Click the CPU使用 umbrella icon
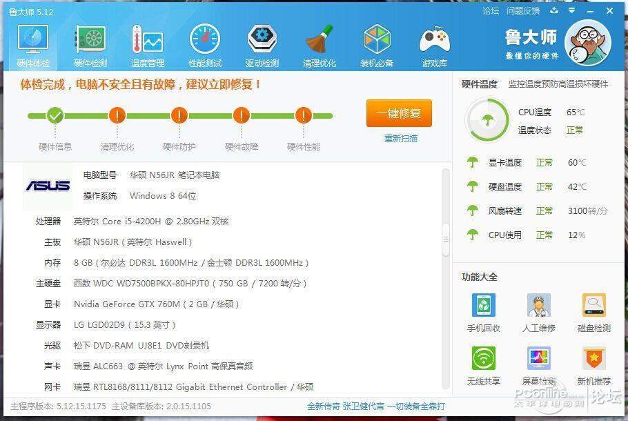This screenshot has height=421, width=628. (473, 235)
